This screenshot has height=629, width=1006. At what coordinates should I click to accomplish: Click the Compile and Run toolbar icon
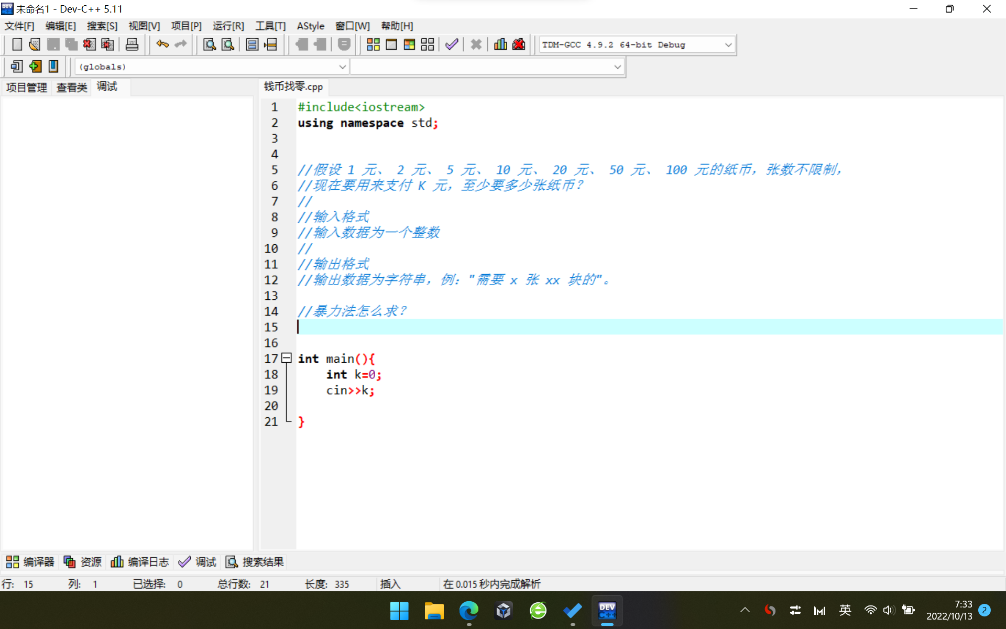[x=409, y=45]
